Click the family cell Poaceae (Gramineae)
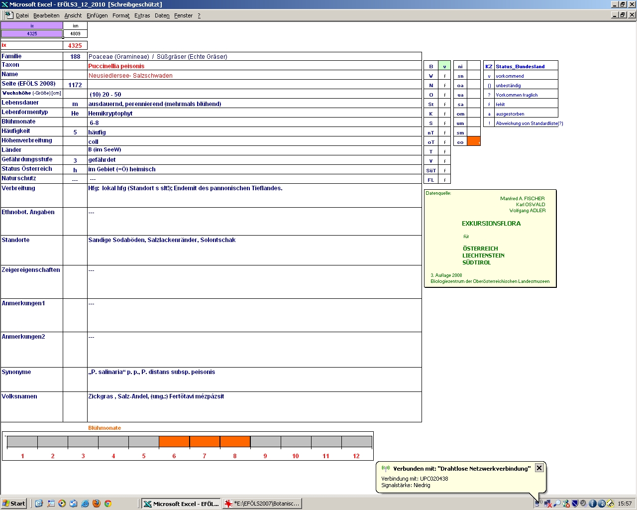Viewport: 637px width, 510px height. click(254, 56)
